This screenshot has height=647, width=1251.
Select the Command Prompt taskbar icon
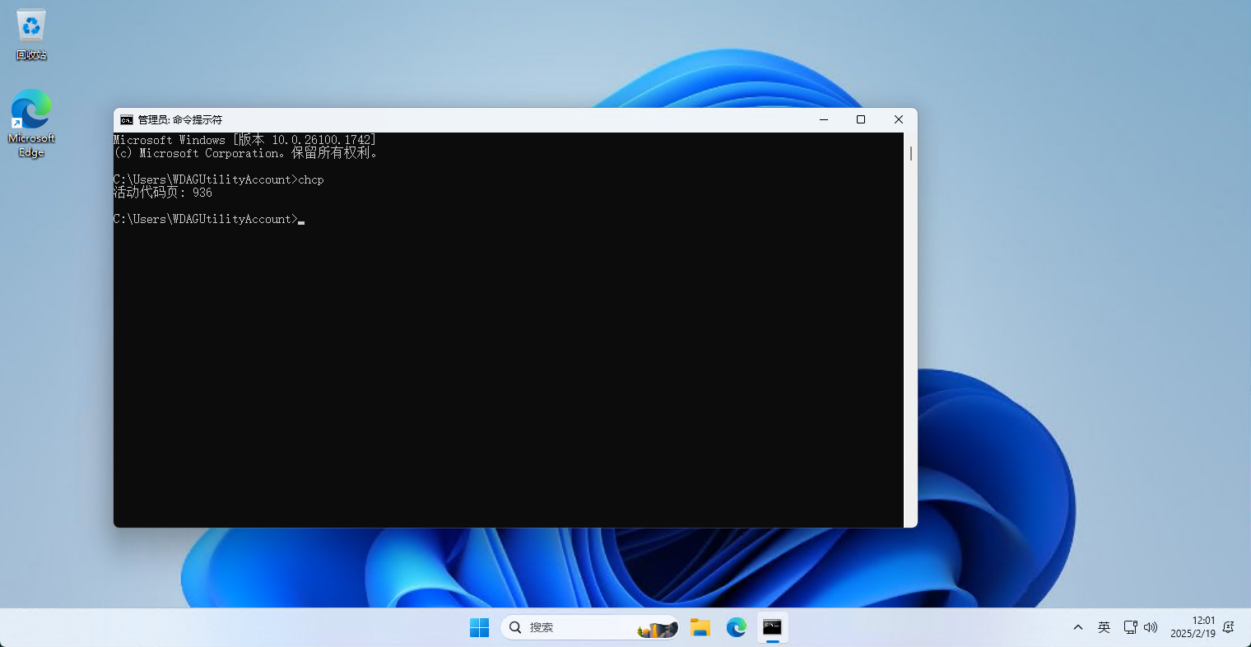point(772,627)
